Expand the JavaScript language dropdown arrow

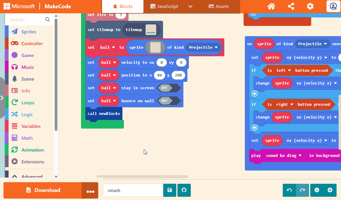tap(190, 6)
